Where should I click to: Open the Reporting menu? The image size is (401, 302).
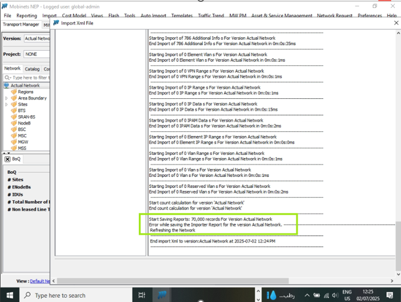click(26, 16)
